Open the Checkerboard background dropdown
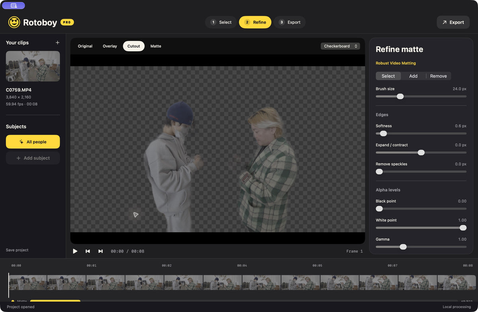Viewport: 478px width, 312px height. [x=340, y=46]
